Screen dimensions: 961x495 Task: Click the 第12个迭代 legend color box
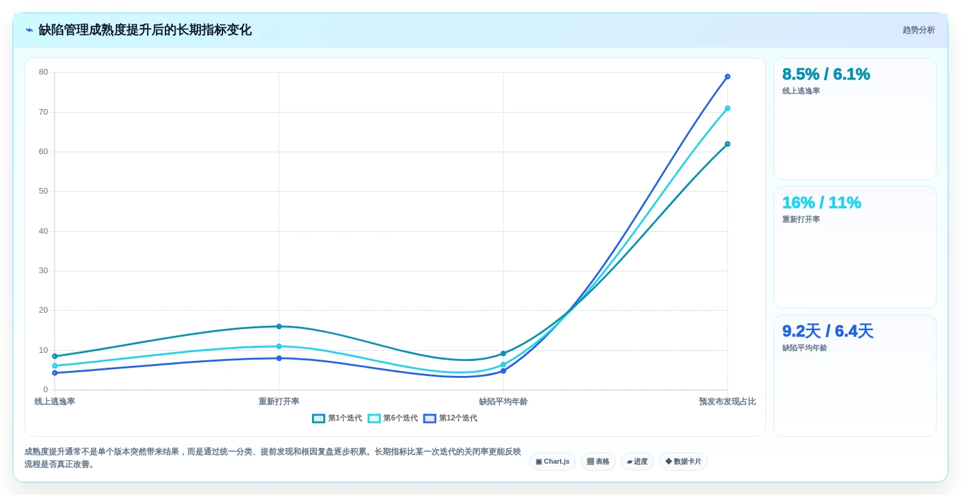(x=430, y=419)
